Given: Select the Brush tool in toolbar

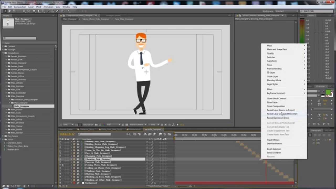Looking at the screenshot, I should (48, 11).
